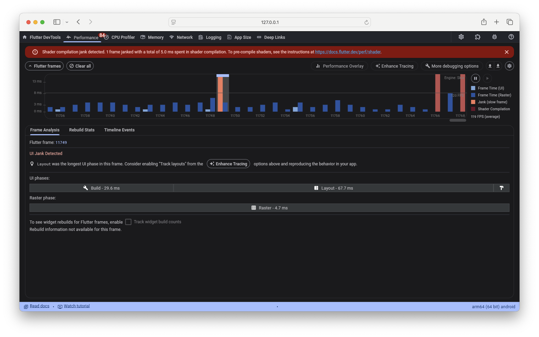Viewport: 539px width, 337px height.
Task: Open the Performance Overlay option
Action: click(340, 66)
